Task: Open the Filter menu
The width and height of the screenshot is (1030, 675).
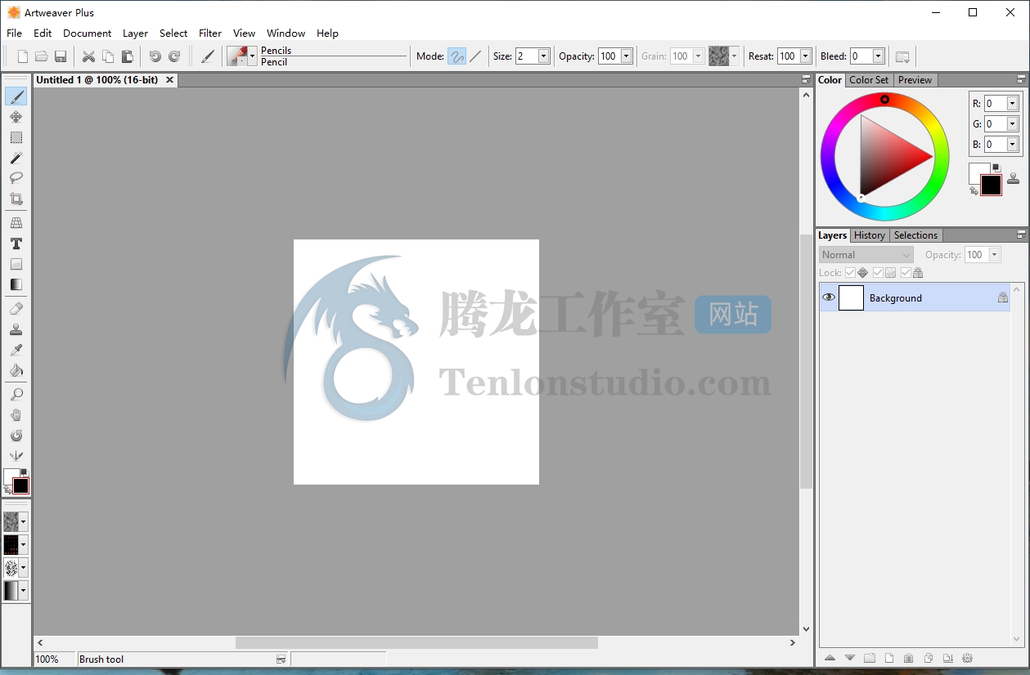Action: click(210, 34)
